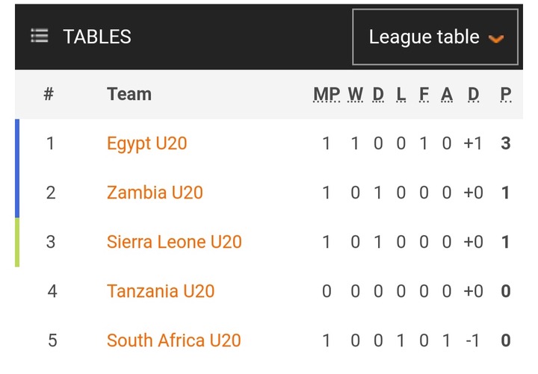Click the blue qualification bar beside Egypt

17,168
